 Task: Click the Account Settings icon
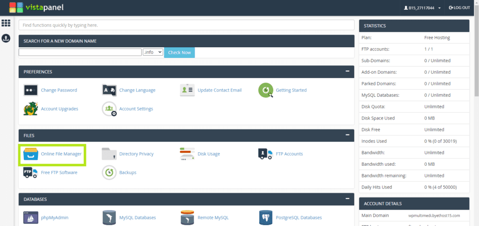click(x=109, y=109)
